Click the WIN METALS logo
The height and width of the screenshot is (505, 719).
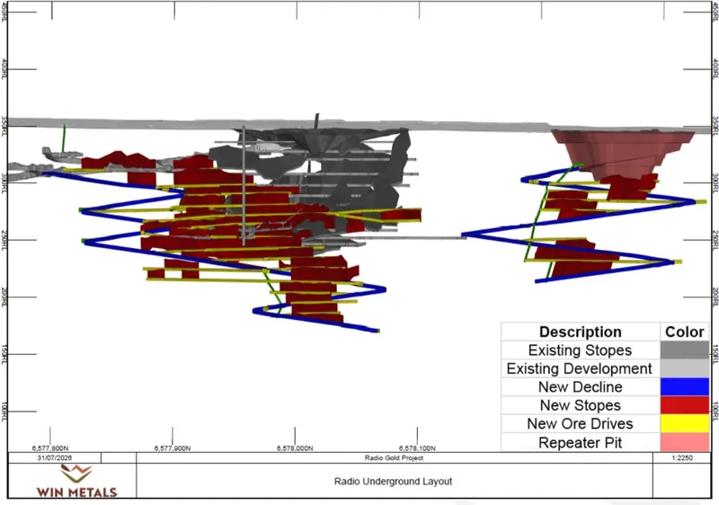pos(76,481)
